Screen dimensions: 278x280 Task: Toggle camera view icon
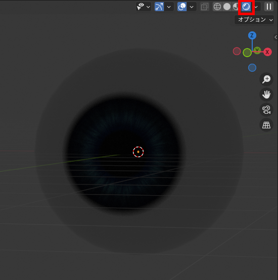click(x=266, y=110)
